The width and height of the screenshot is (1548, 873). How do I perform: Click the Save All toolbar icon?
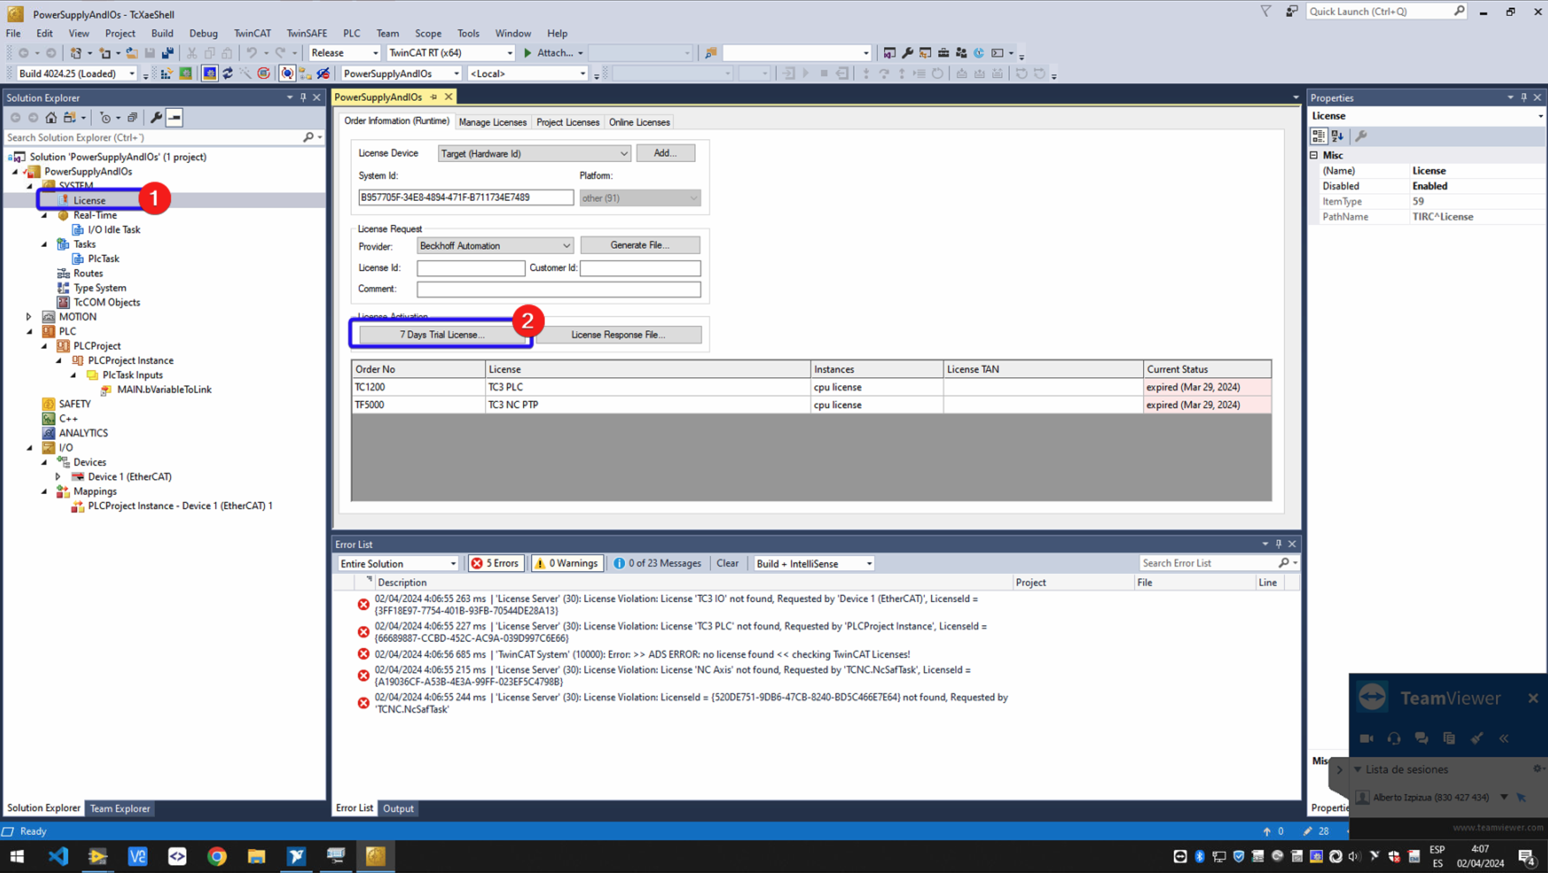pyautogui.click(x=167, y=53)
